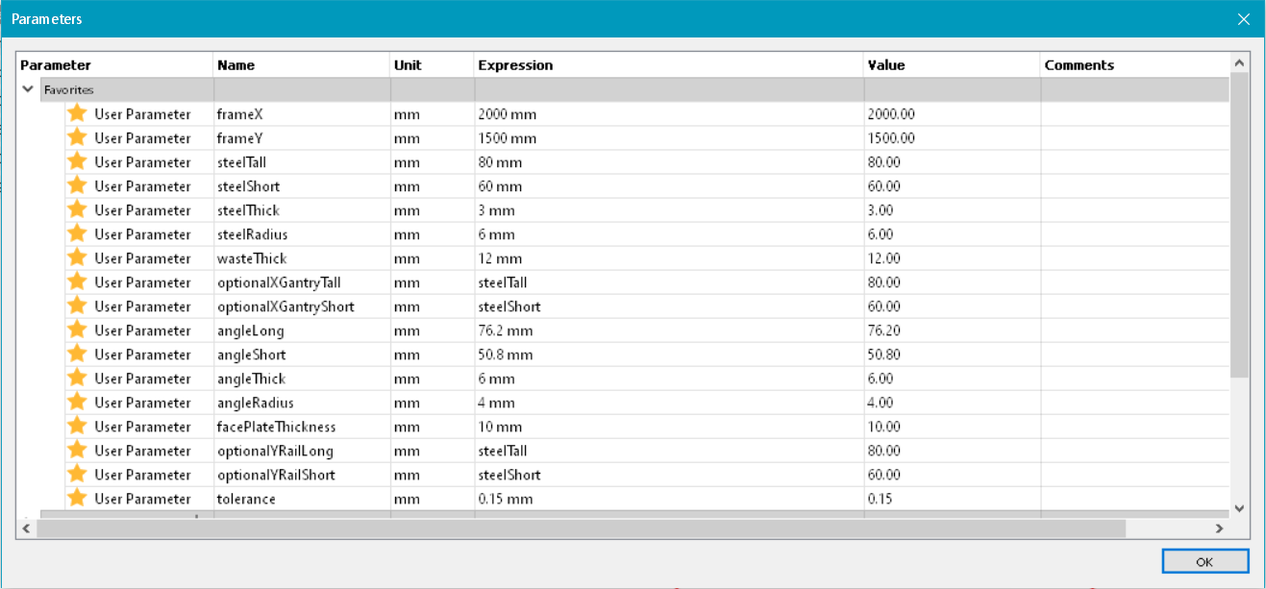Screen dimensions: 1266x589
Task: Click the steelRadius row star icon
Action: click(78, 233)
